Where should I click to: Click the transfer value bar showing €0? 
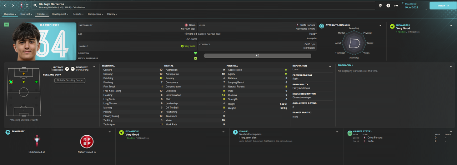coord(257,56)
